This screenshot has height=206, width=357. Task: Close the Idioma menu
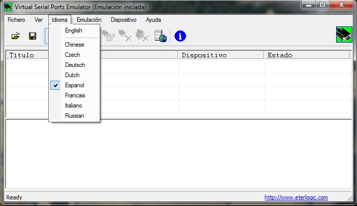59,20
